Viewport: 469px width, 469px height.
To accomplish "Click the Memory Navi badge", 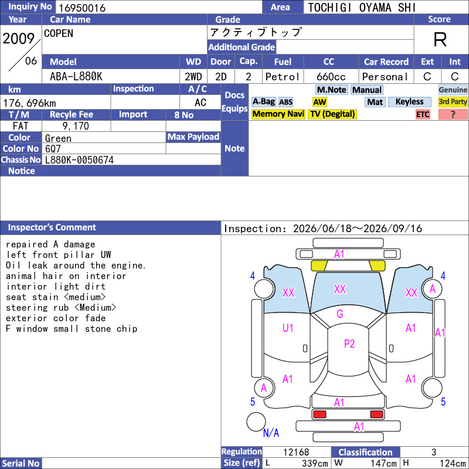I will coord(278,114).
